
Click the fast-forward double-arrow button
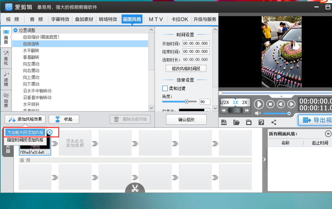pyautogui.click(x=247, y=110)
